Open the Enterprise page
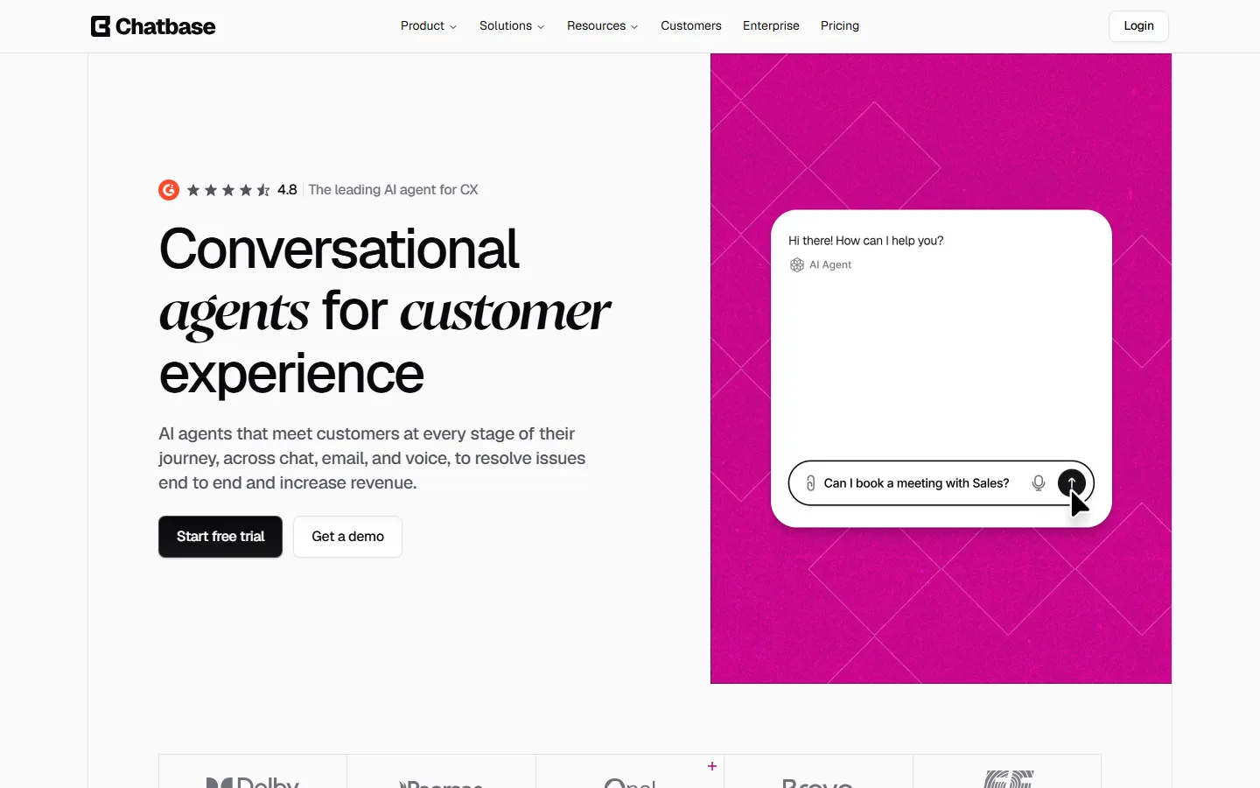This screenshot has width=1260, height=788. click(x=771, y=26)
